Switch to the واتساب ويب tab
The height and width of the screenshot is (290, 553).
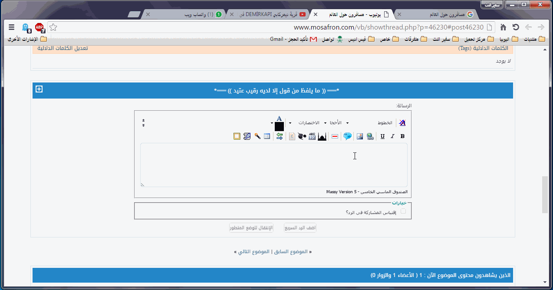click(191, 14)
